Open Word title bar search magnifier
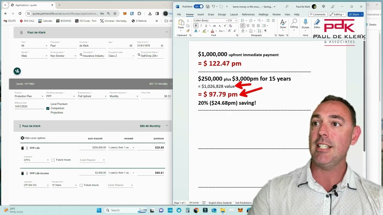Image resolution: width=383 pixels, height=215 pixels. coord(287,7)
